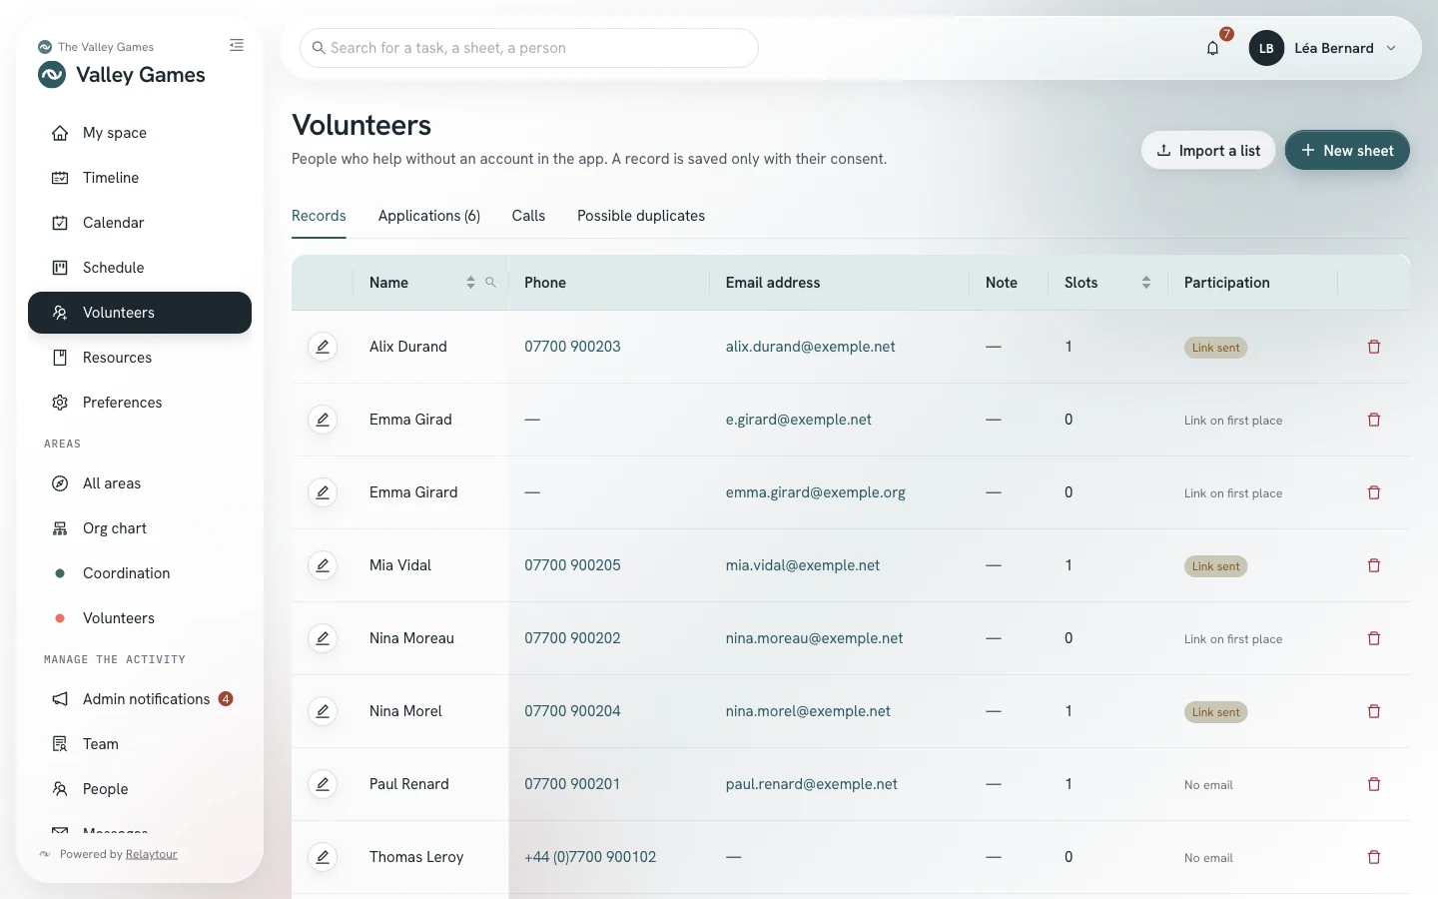Go to Preferences
This screenshot has width=1438, height=899.
pos(140,403)
